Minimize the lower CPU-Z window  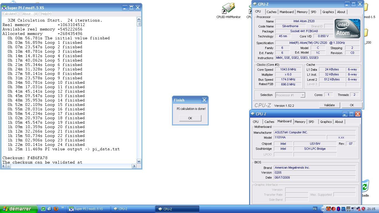click(x=345, y=114)
